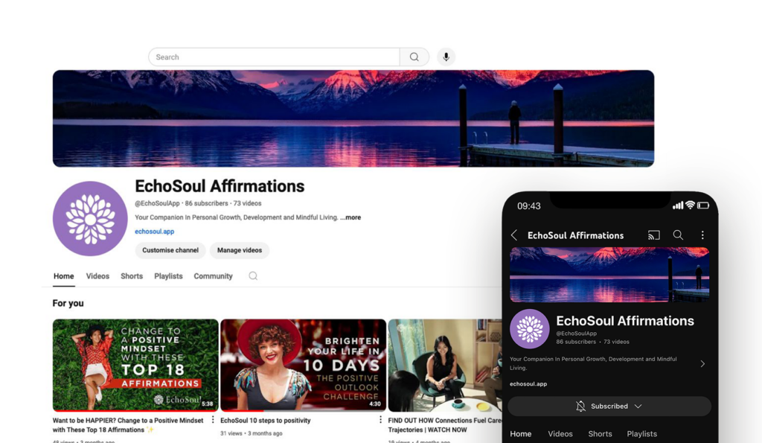Tap the phone body 'EchoSoul Affirmations' channel name

[x=625, y=321]
